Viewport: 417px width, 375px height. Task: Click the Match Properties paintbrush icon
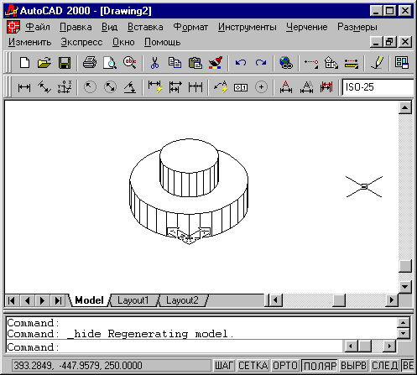coord(216,63)
